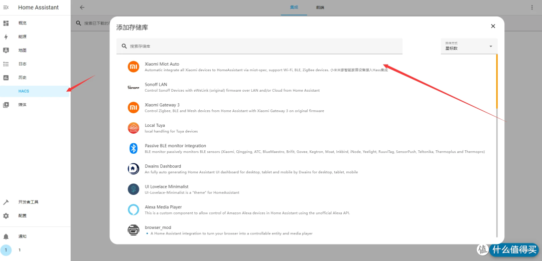This screenshot has width=542, height=261.
Task: Click the UI Lovelace Minimalist logo icon
Action: [133, 189]
